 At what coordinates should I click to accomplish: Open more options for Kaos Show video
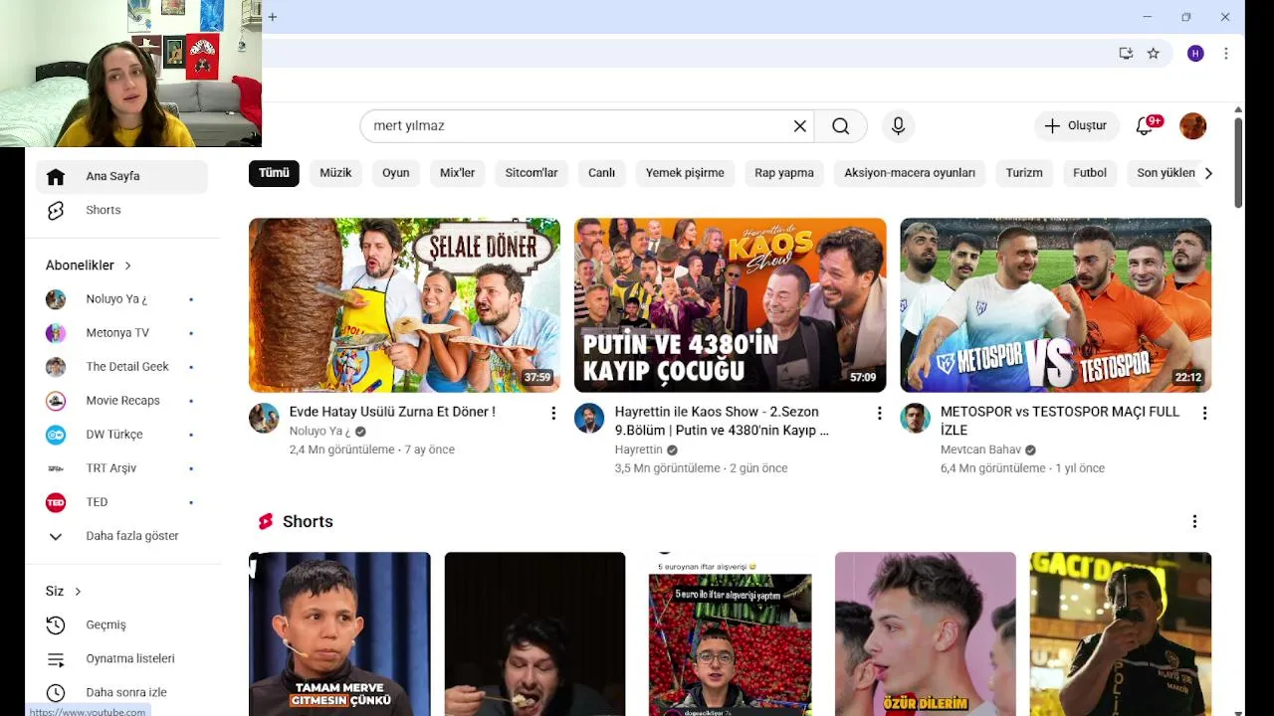click(879, 413)
